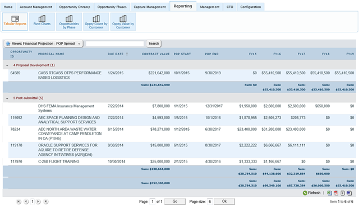Open Oppty Value by Customer chart
This screenshot has width=359, height=210.
click(123, 21)
